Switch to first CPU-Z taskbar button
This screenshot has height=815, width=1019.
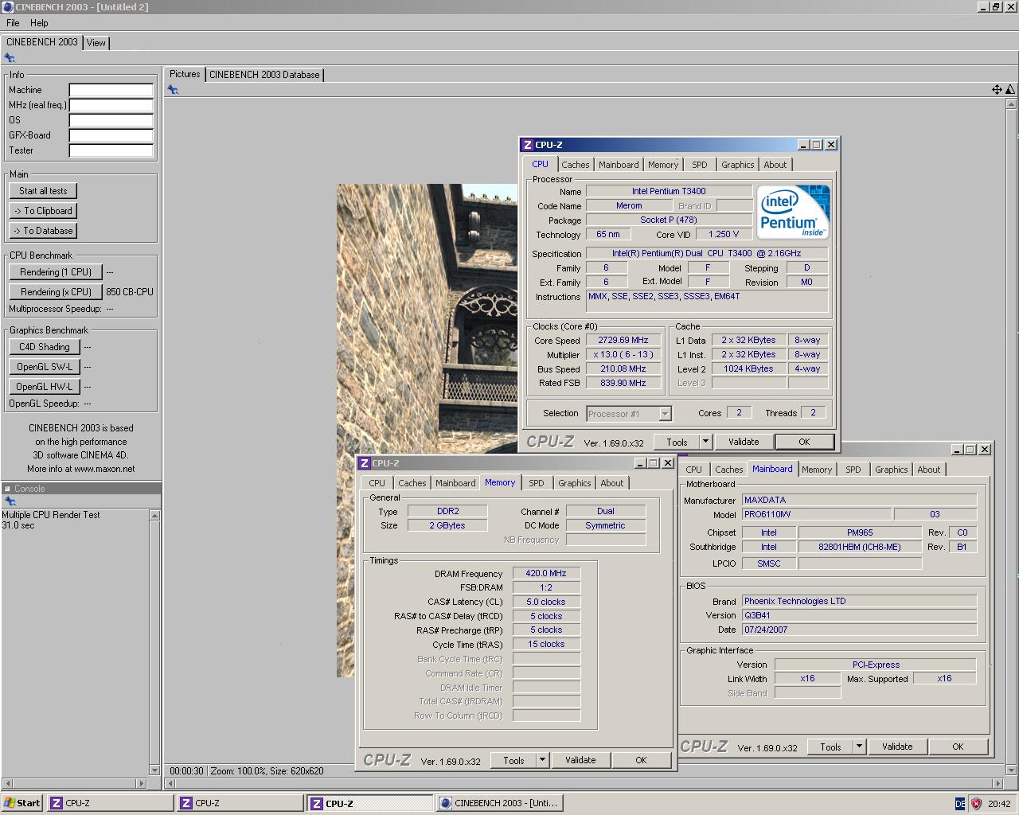110,803
